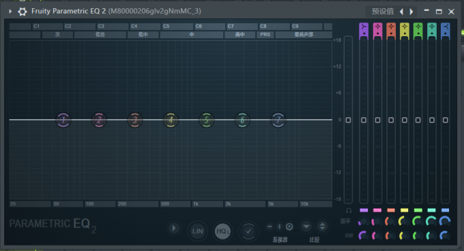Expand the plugin window menu arrow
This screenshot has width=464, height=251.
(x=10, y=12)
